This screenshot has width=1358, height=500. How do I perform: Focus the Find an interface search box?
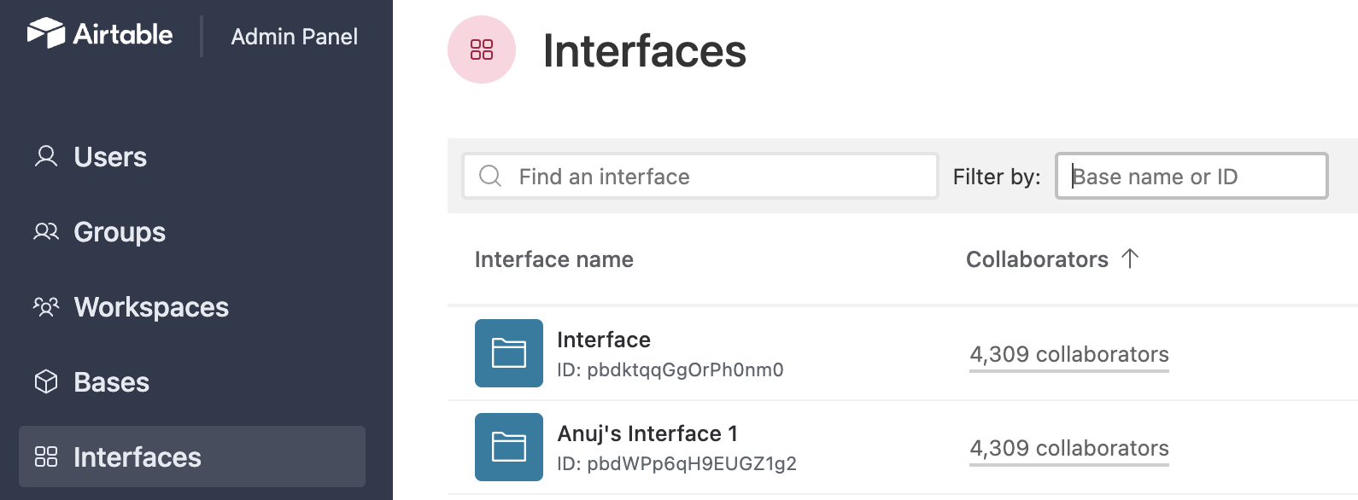[700, 176]
